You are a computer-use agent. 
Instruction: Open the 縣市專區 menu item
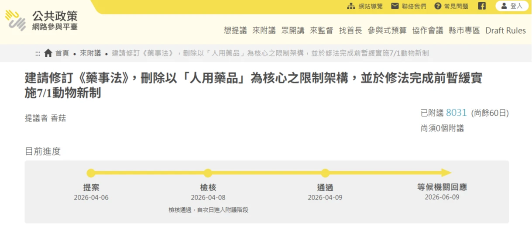[464, 31]
